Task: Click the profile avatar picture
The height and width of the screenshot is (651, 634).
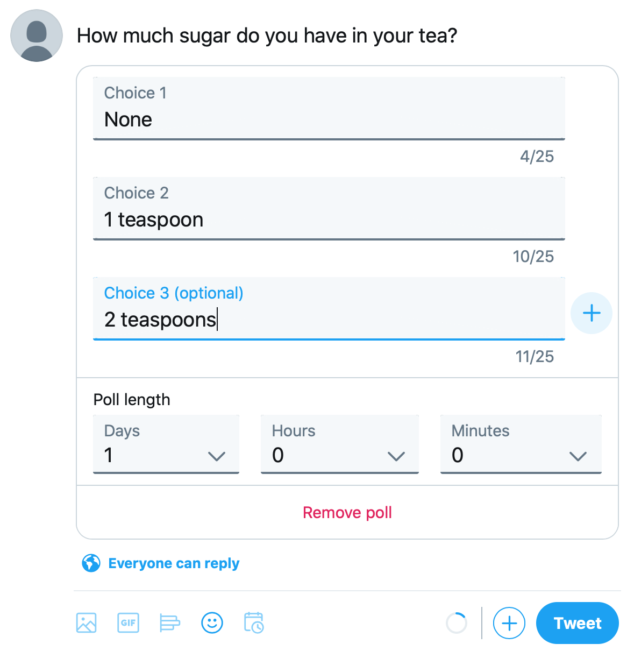Action: [x=37, y=36]
